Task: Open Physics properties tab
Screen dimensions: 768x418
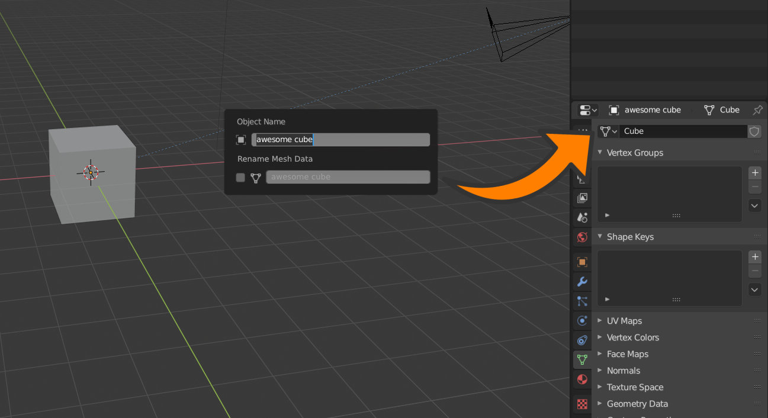Action: (x=582, y=320)
